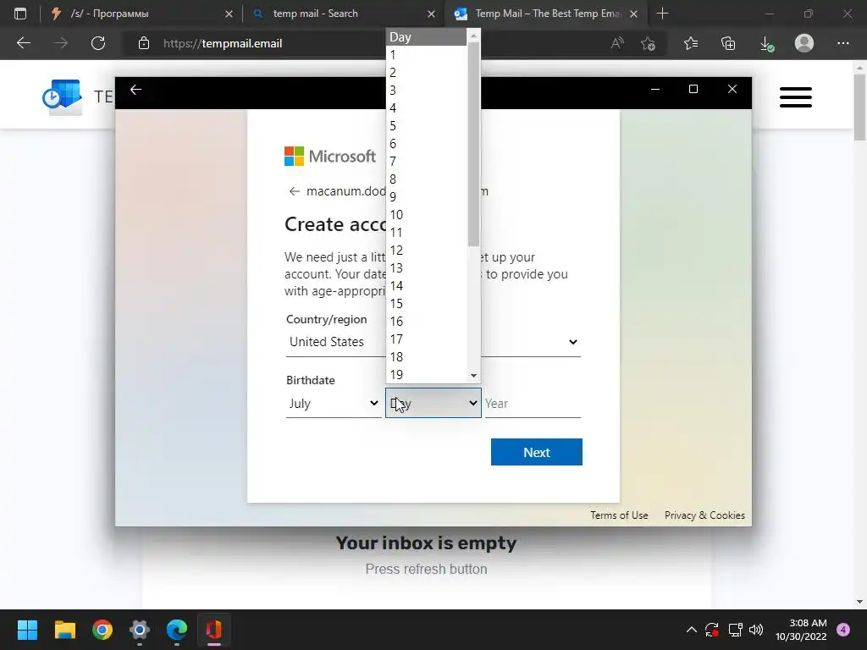Choose day 5 from list

coord(427,126)
